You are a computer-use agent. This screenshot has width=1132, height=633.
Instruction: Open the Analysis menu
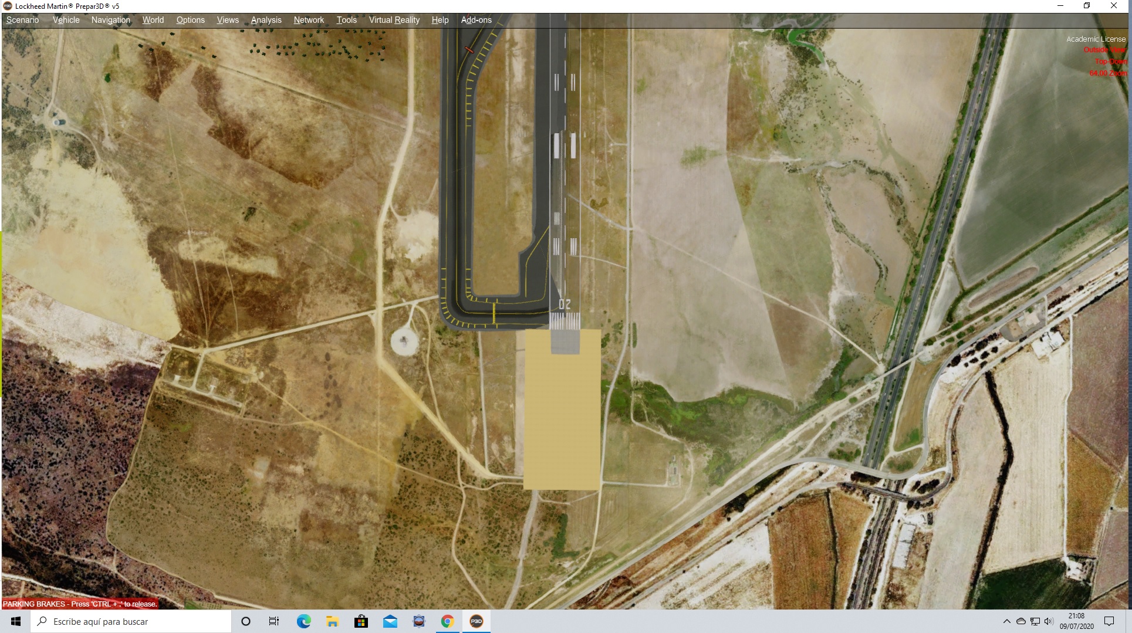(x=266, y=20)
